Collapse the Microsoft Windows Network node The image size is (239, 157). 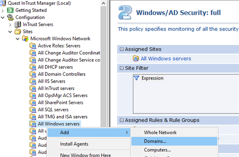click(18, 39)
